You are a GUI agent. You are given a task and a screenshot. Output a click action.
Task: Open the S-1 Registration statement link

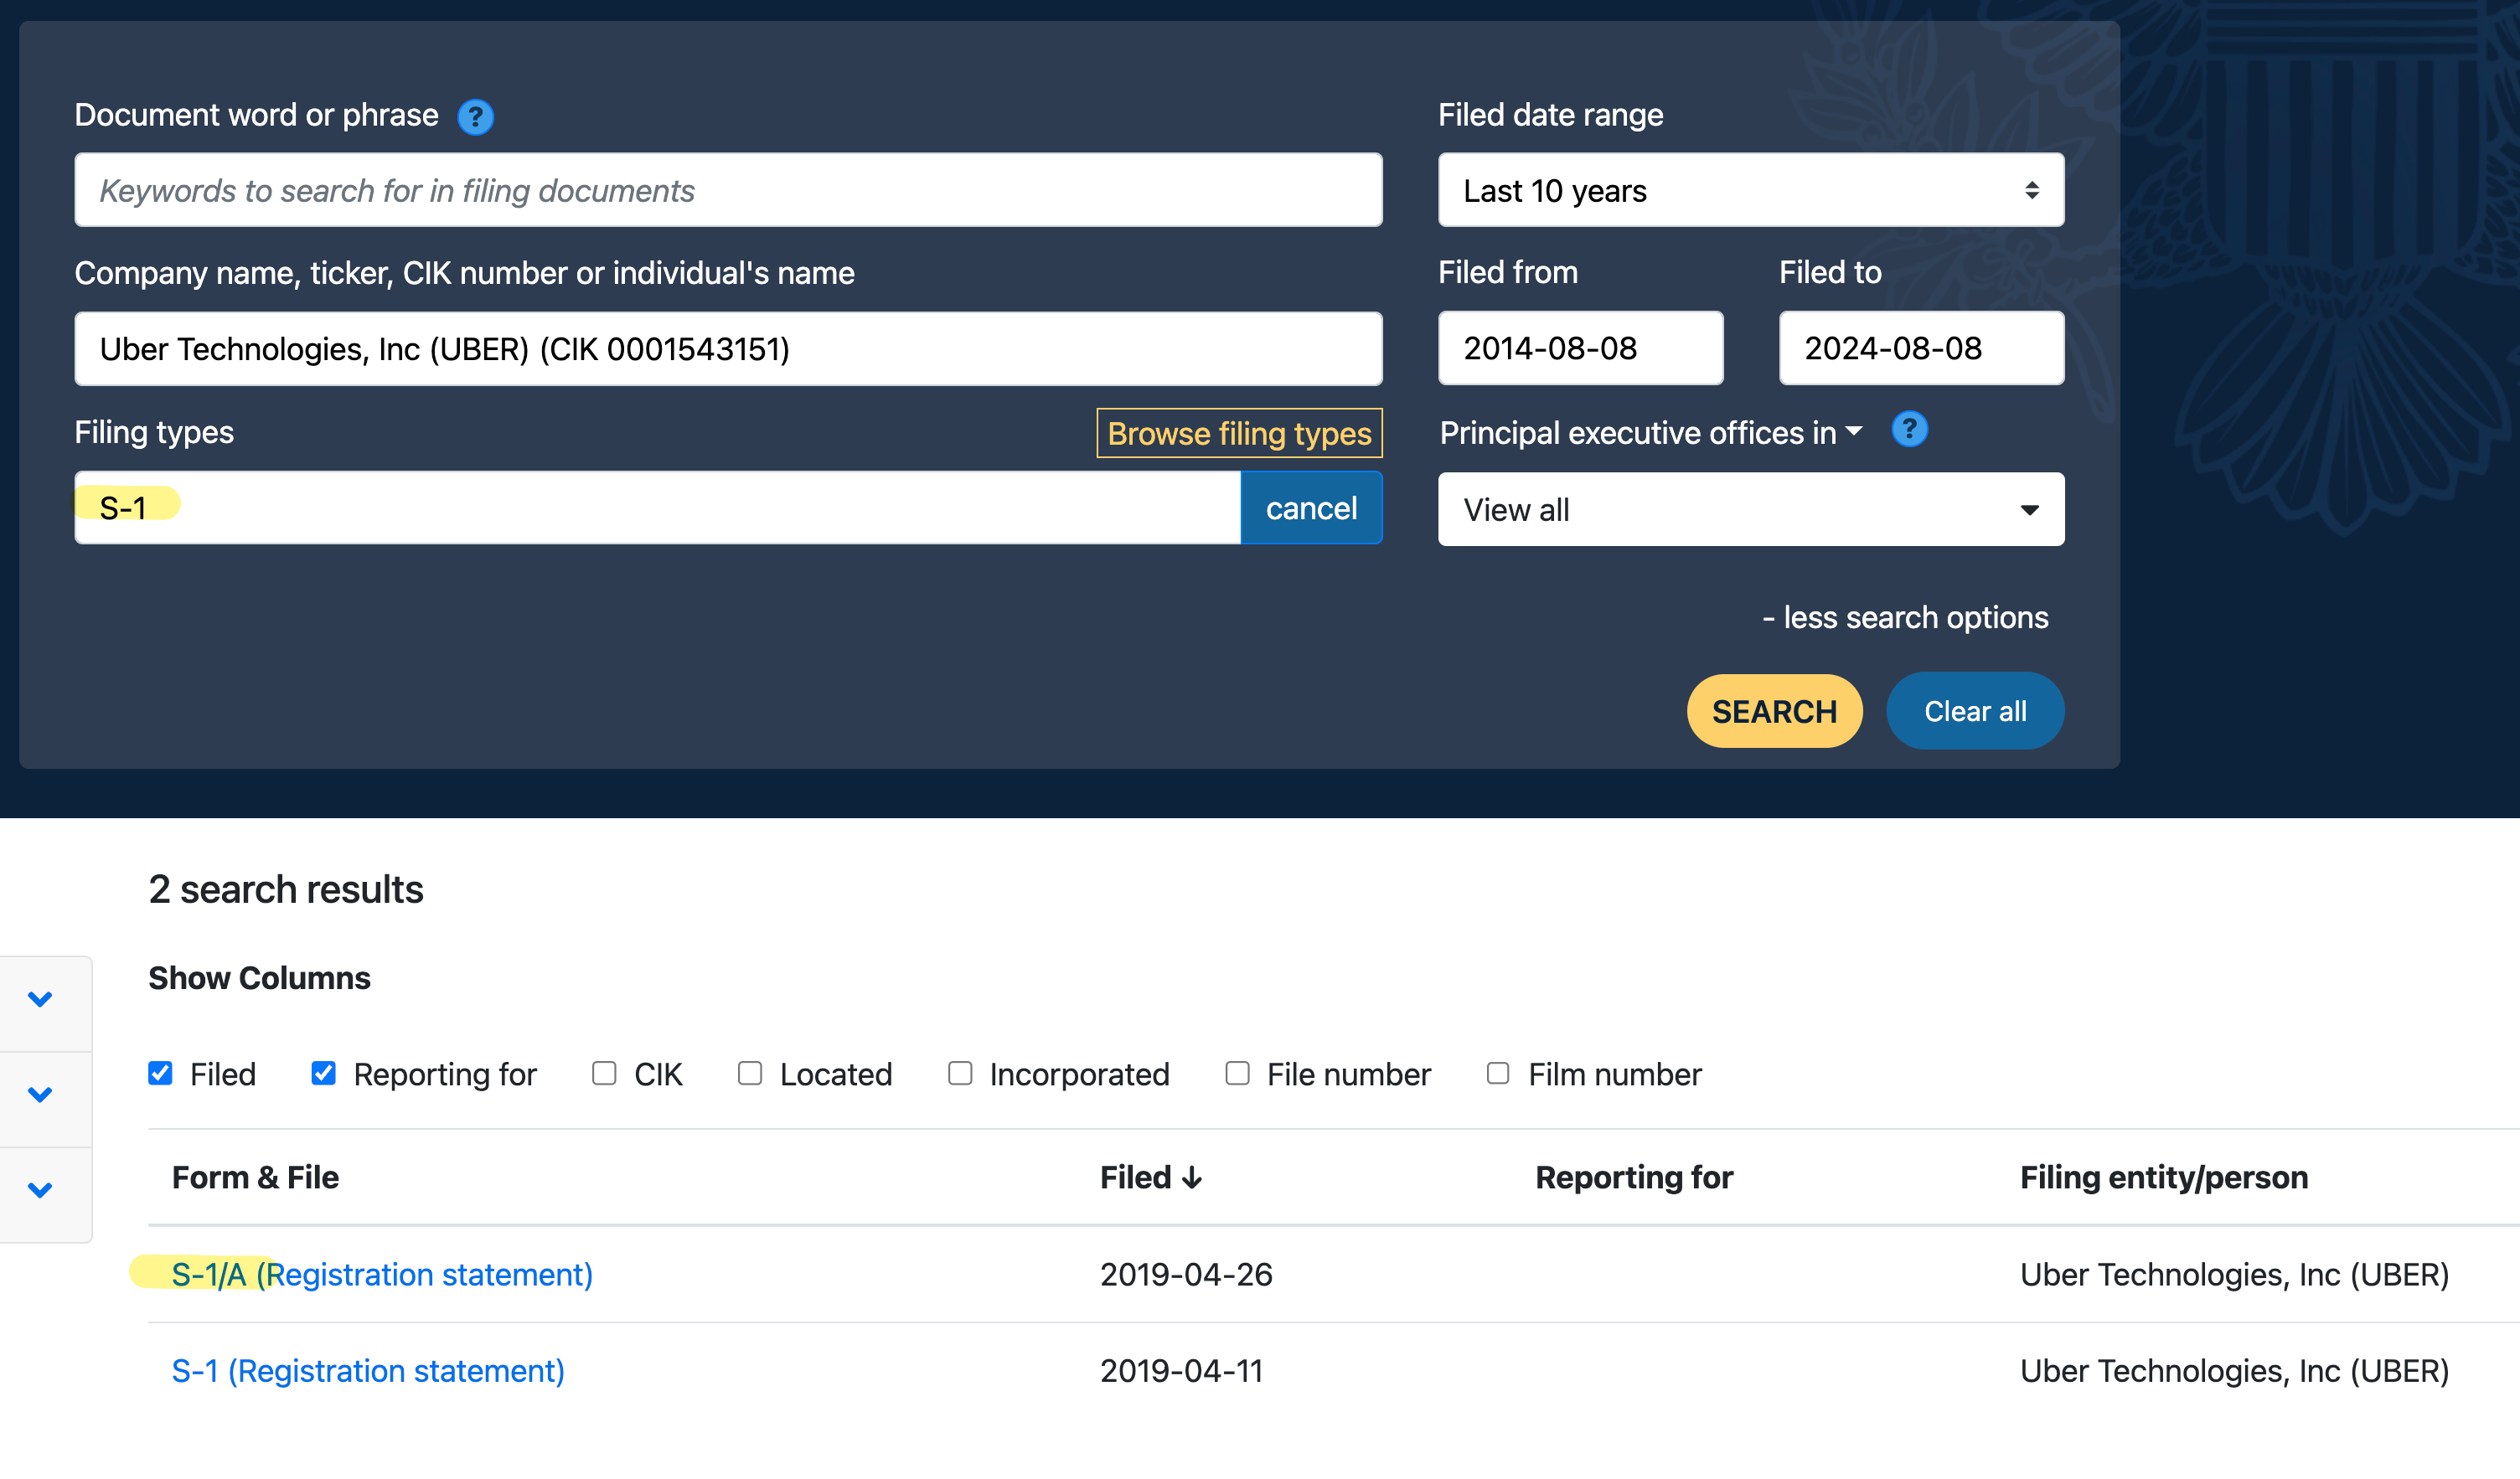click(368, 1371)
